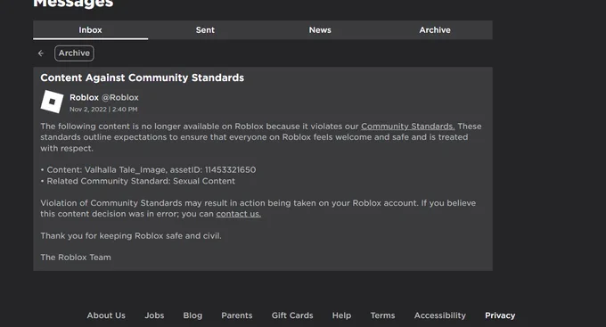Open the Help footer link
This screenshot has width=606, height=327.
click(341, 315)
